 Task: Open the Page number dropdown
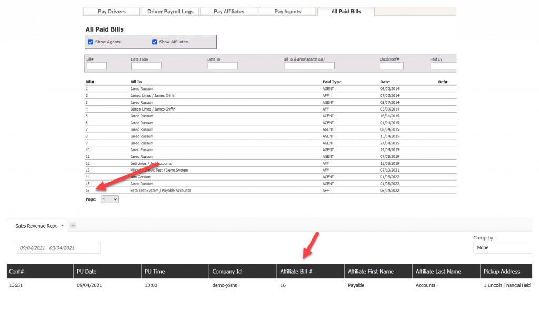[109, 199]
